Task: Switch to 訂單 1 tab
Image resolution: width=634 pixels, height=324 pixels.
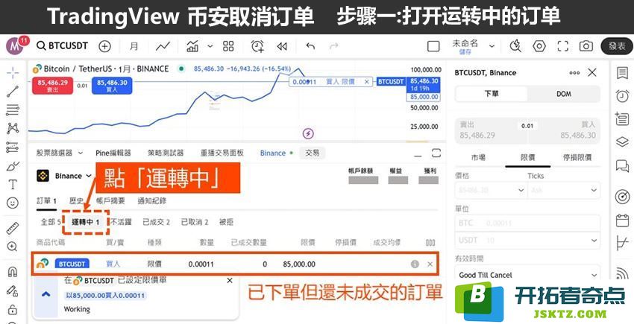Action: (x=46, y=201)
